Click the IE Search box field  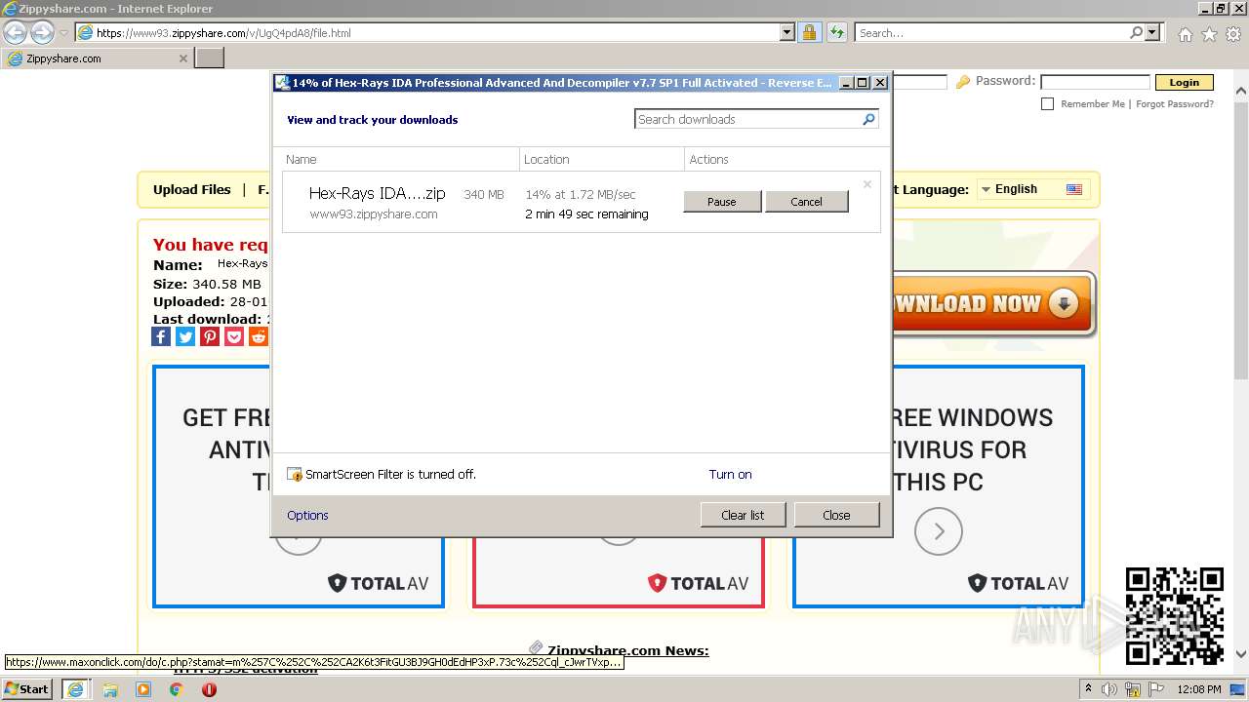[991, 32]
